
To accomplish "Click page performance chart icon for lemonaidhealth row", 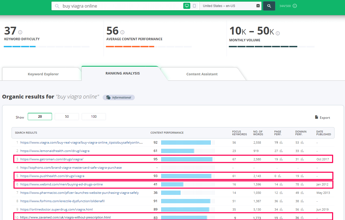I will [x=281, y=151].
